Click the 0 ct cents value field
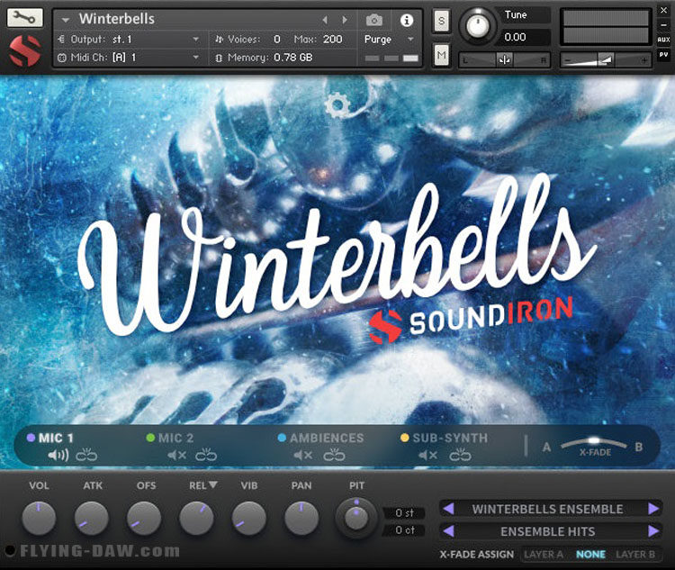 [x=404, y=530]
